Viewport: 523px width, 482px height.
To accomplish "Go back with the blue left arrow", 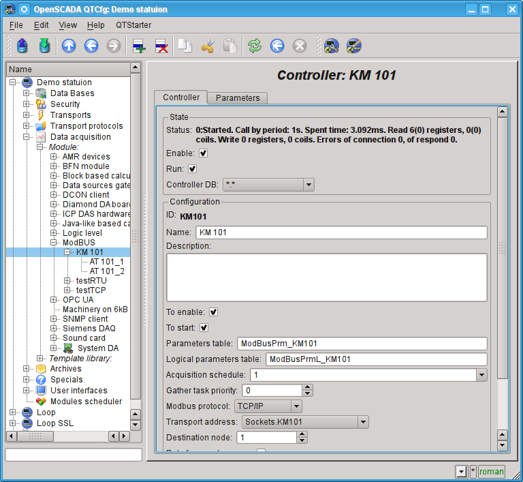I will coord(91,46).
